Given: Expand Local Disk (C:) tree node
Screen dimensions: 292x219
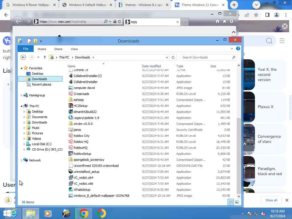Looking at the screenshot, I should [24, 144].
